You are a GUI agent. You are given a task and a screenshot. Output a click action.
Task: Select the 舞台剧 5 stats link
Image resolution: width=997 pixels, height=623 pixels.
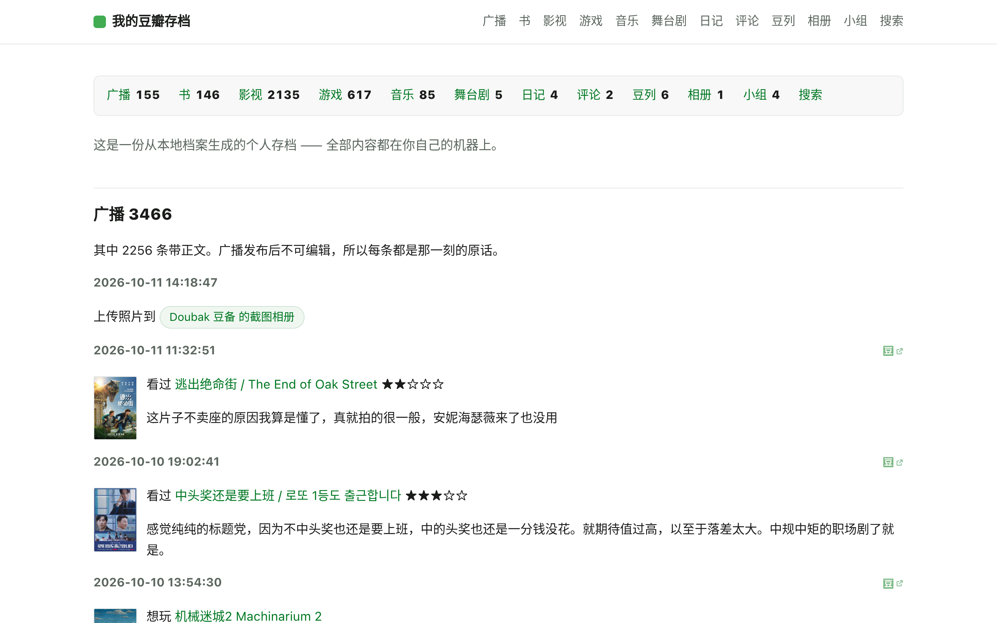[x=478, y=95]
